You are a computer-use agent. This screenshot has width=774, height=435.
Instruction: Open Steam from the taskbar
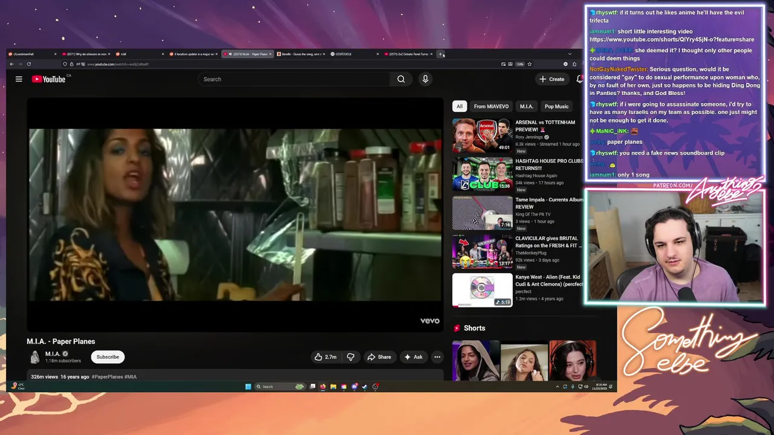365,387
